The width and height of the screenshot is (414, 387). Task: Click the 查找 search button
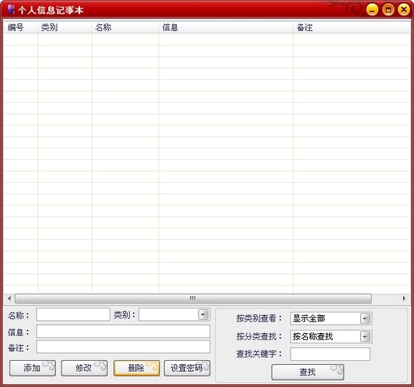308,373
